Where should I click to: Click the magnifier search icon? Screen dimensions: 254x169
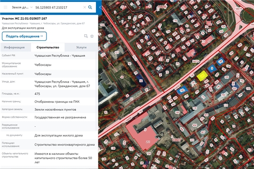(90, 8)
